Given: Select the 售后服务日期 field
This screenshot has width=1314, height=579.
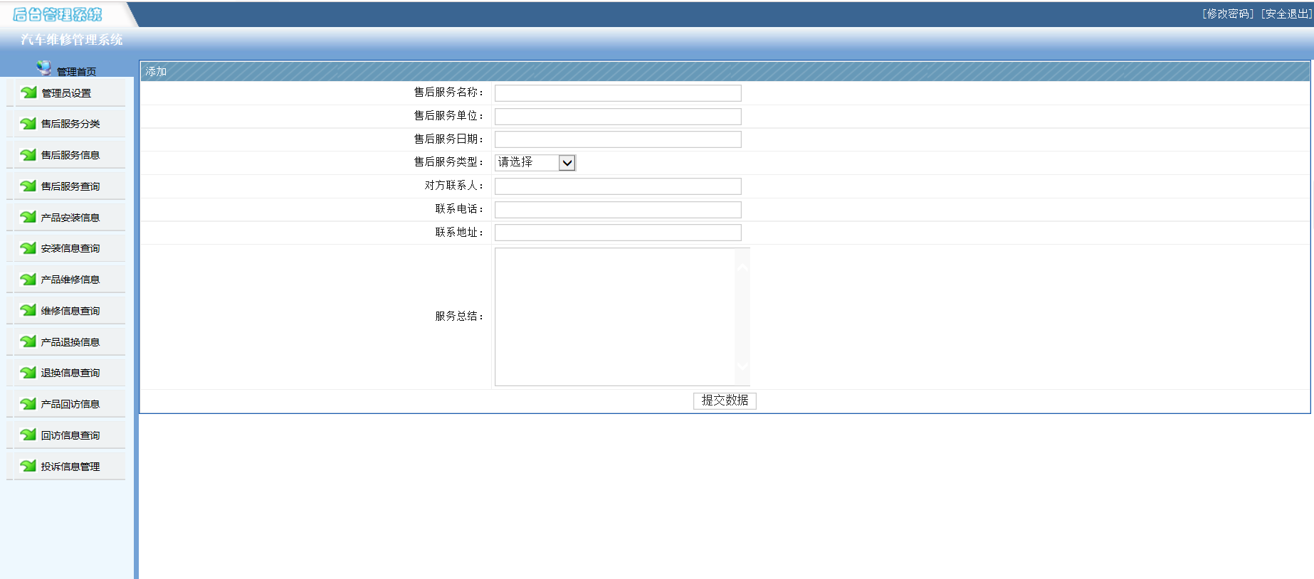Looking at the screenshot, I should click(618, 139).
